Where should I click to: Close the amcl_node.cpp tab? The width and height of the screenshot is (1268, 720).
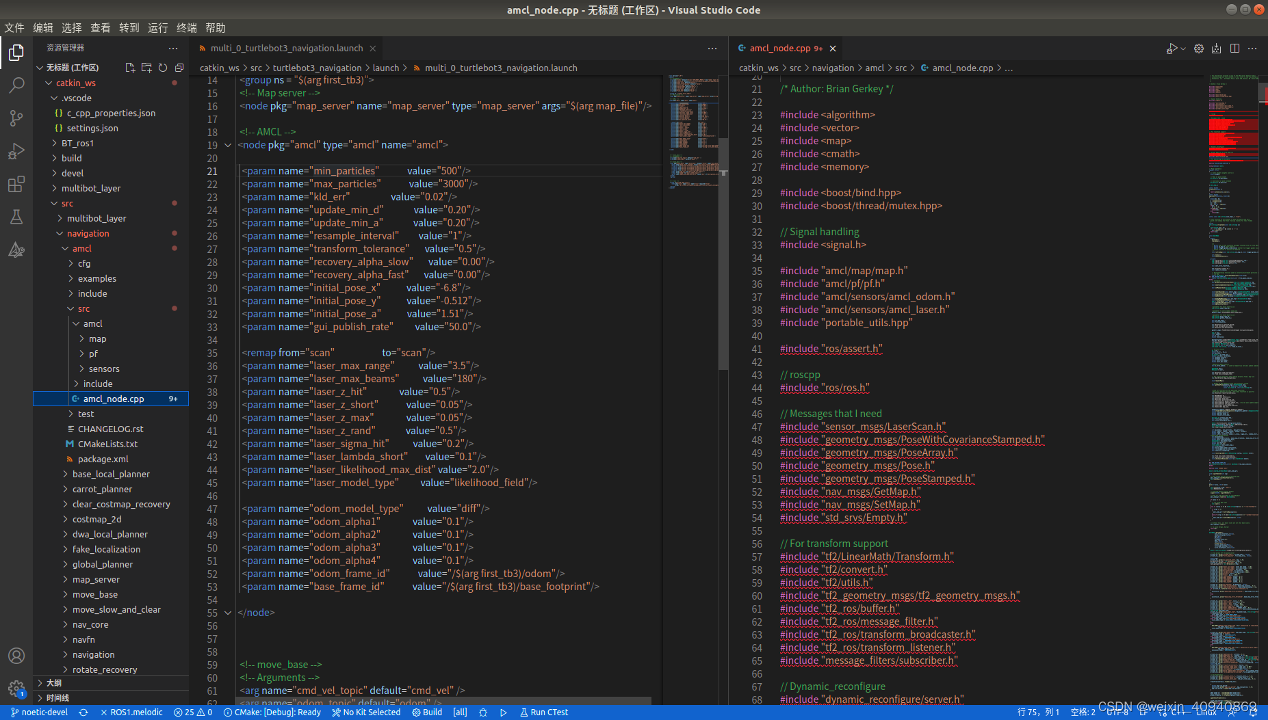click(833, 49)
